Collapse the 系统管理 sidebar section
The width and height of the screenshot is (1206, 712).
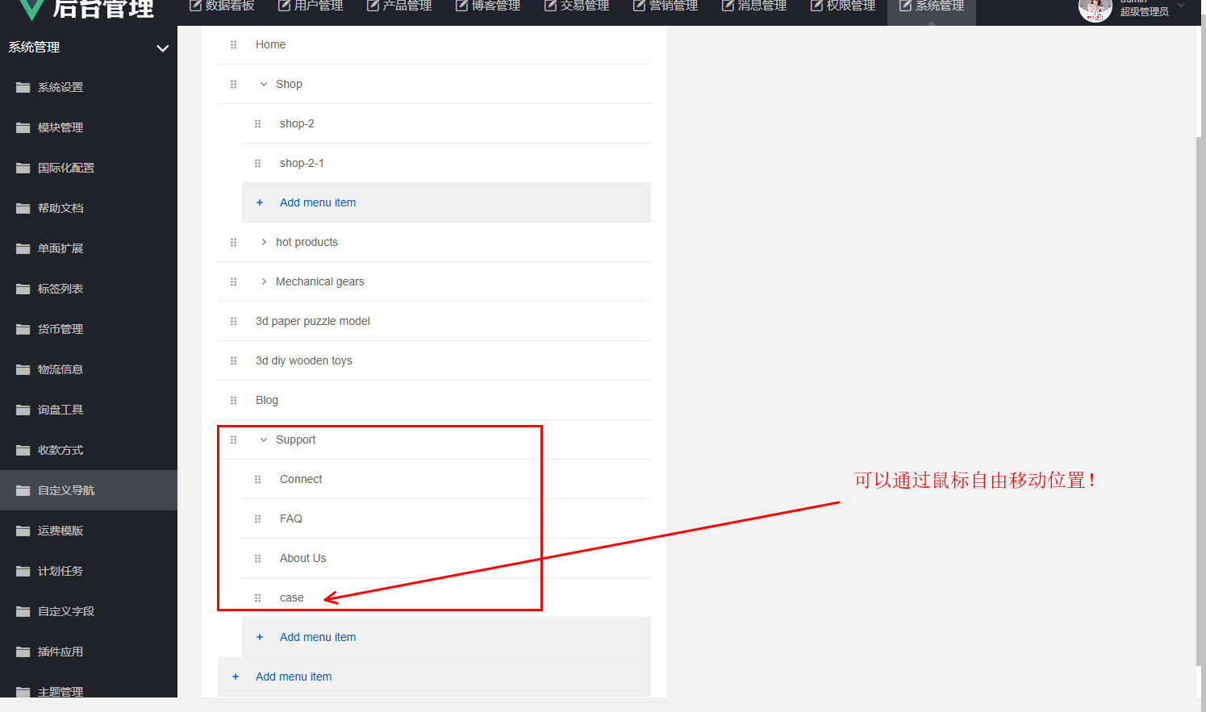point(162,48)
